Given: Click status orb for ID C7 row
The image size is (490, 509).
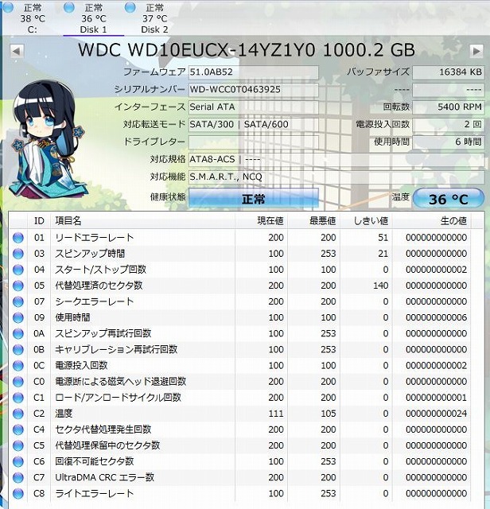Looking at the screenshot, I should (x=18, y=477).
